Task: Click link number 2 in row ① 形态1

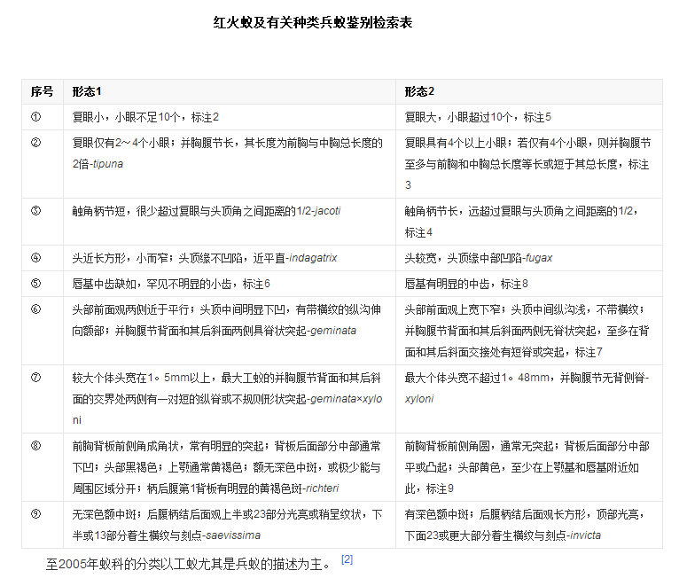Action: 215,117
